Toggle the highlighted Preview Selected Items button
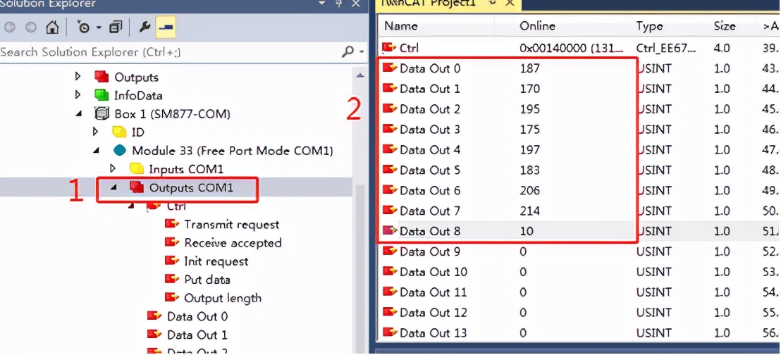781x355 pixels. point(166,27)
